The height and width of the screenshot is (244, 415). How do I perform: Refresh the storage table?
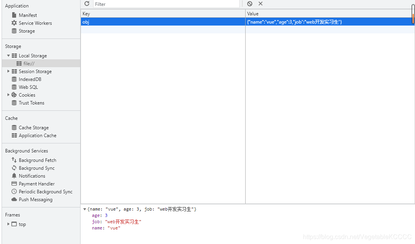tap(87, 4)
